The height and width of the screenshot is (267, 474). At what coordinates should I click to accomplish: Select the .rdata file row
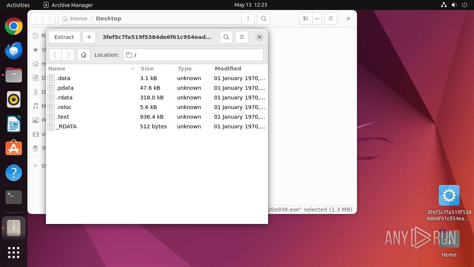click(157, 98)
